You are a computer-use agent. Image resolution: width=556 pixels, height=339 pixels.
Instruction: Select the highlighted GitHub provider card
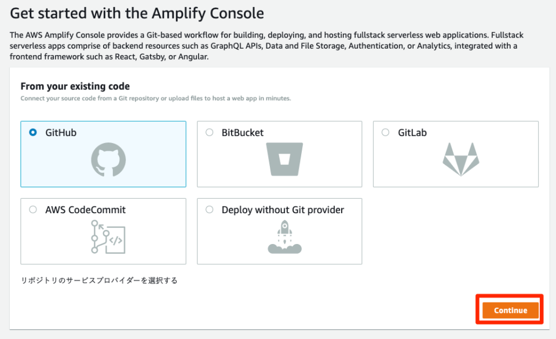[x=103, y=154]
